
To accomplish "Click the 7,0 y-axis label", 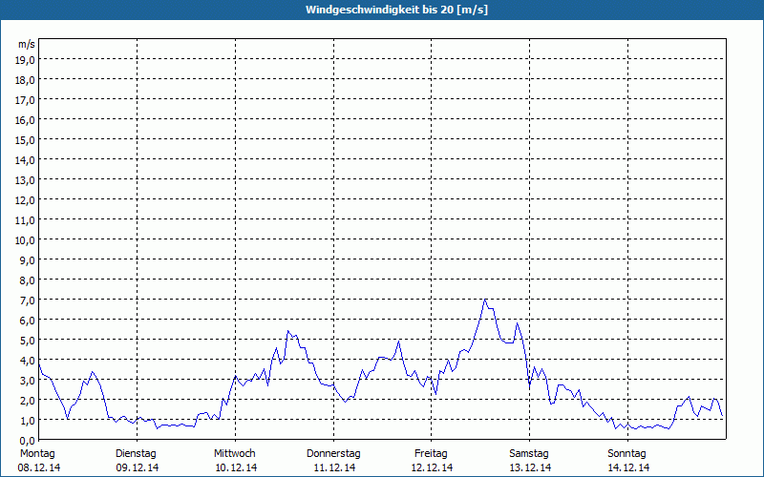I will pos(27,301).
